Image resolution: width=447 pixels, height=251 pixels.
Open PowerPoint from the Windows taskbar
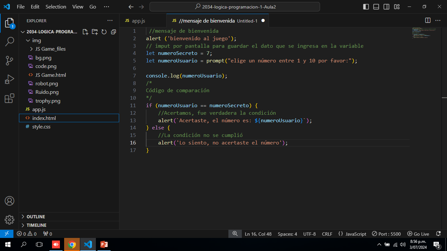pyautogui.click(x=104, y=244)
